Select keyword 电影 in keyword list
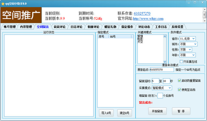This screenshot has height=121, width=207. click(140, 39)
